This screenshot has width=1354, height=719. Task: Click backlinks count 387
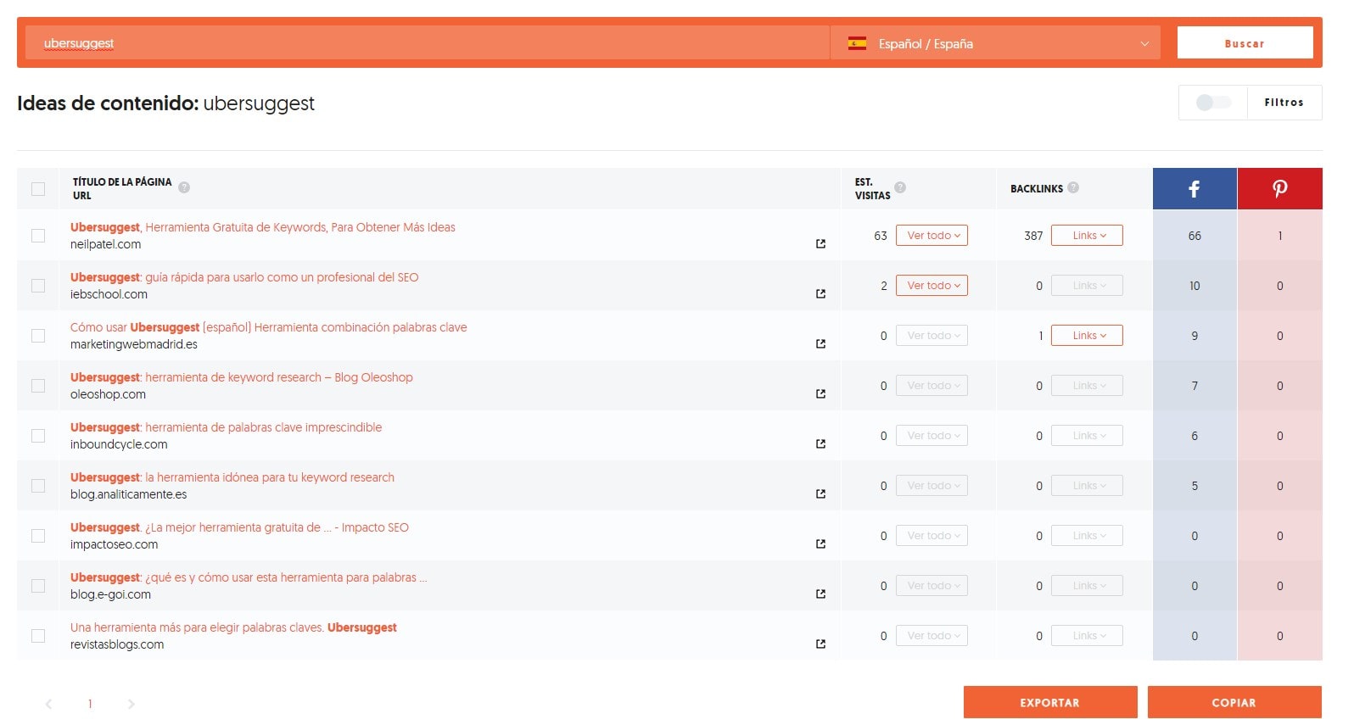1033,236
